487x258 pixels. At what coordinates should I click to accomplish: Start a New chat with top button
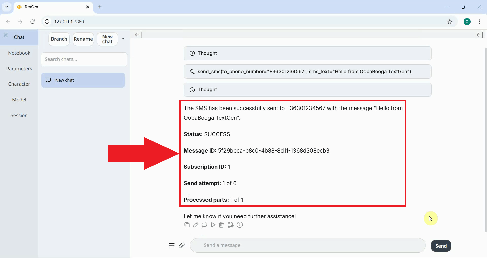107,39
